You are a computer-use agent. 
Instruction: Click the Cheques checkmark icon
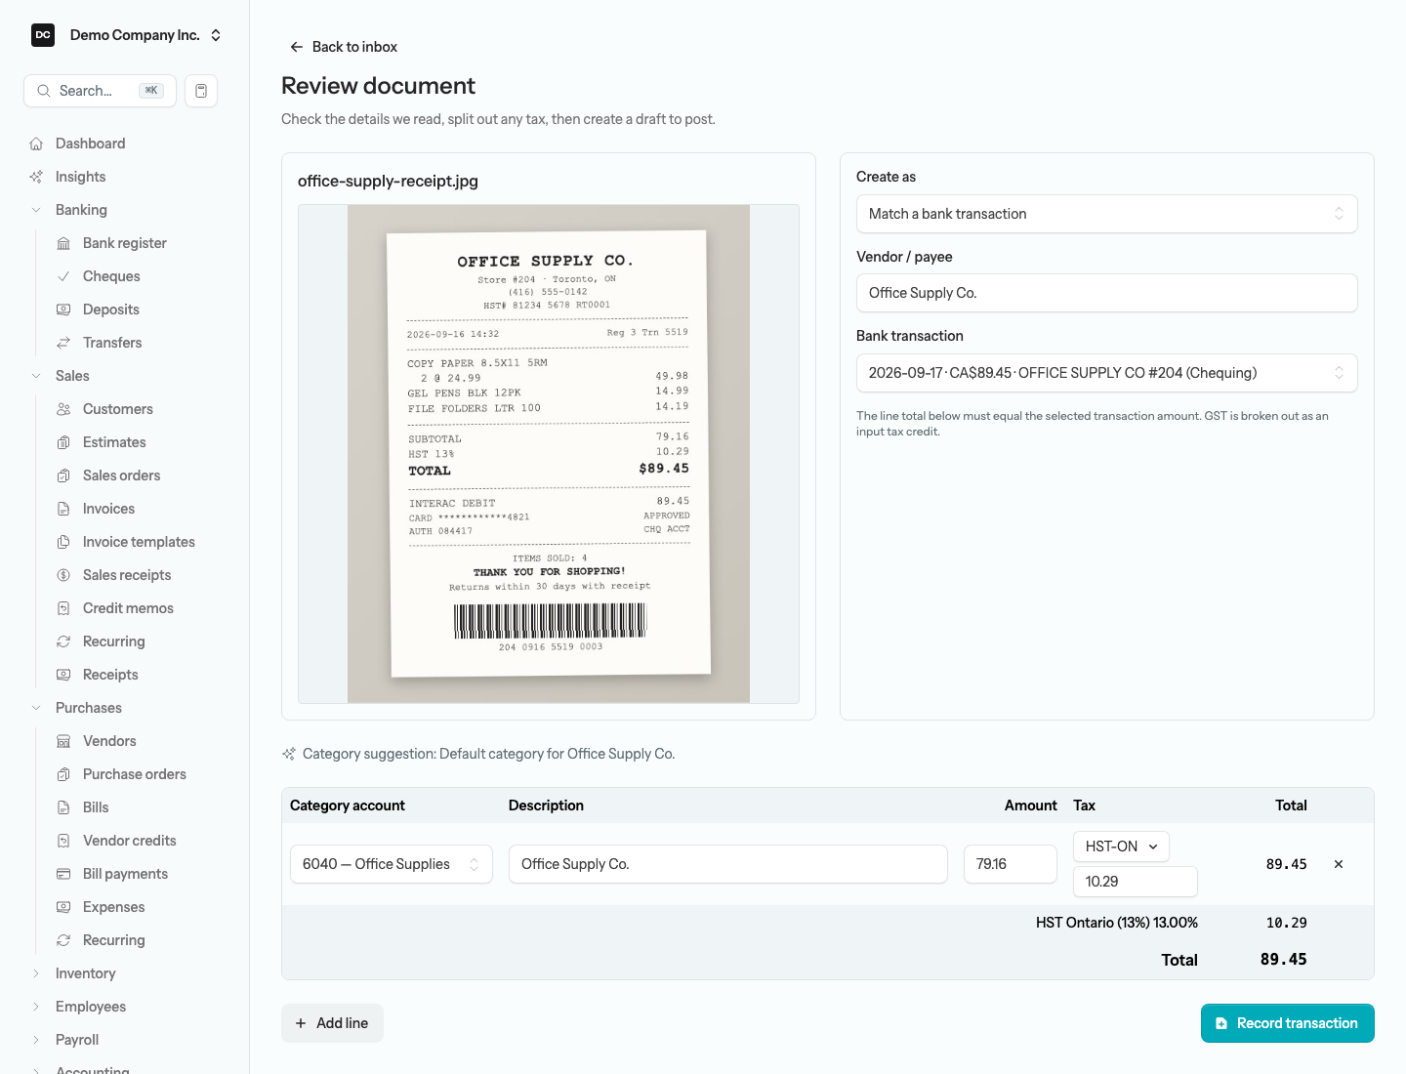click(63, 276)
